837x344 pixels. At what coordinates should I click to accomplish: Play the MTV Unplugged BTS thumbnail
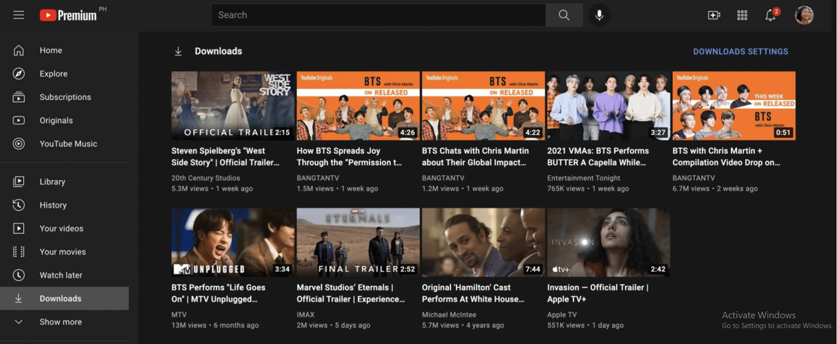click(x=233, y=242)
